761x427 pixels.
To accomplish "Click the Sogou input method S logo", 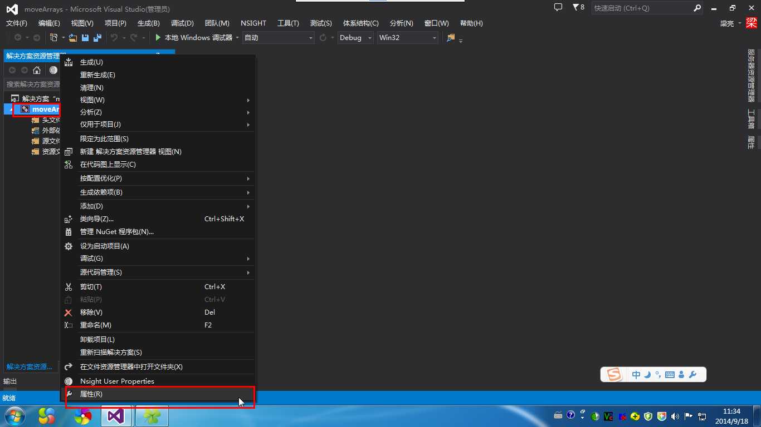I will click(x=614, y=375).
